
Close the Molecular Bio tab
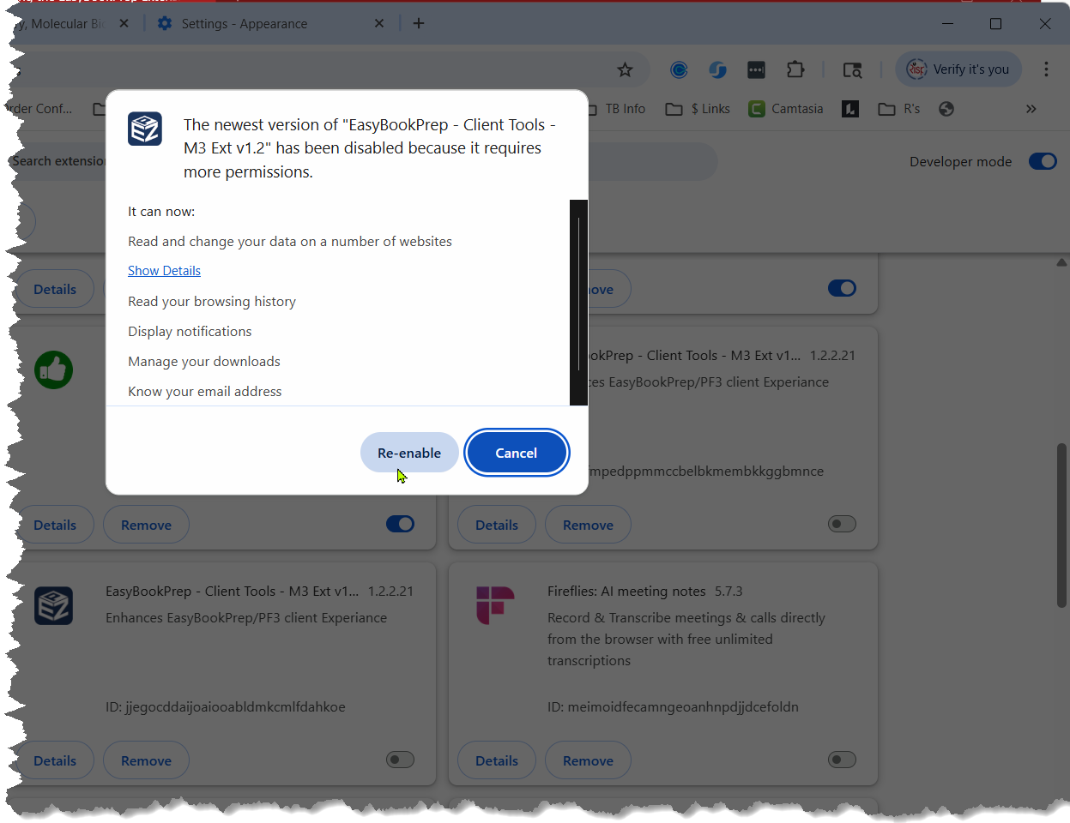(124, 23)
